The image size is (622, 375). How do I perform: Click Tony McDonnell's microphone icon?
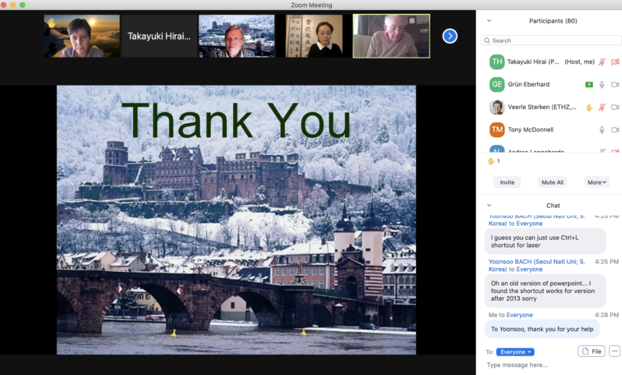602,129
